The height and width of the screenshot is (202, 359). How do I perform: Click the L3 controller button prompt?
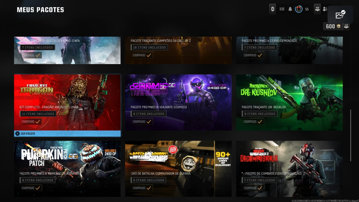click(x=346, y=26)
